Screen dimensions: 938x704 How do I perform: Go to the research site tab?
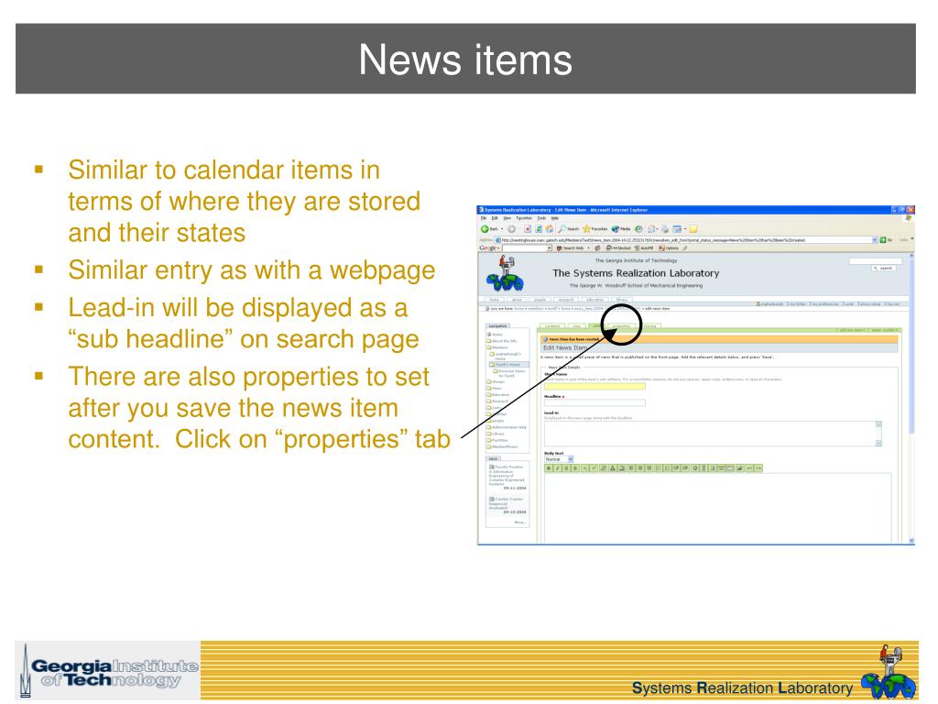click(x=566, y=300)
